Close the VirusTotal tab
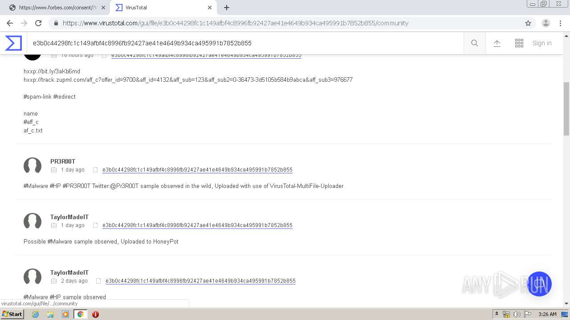The image size is (570, 320). pyautogui.click(x=210, y=8)
